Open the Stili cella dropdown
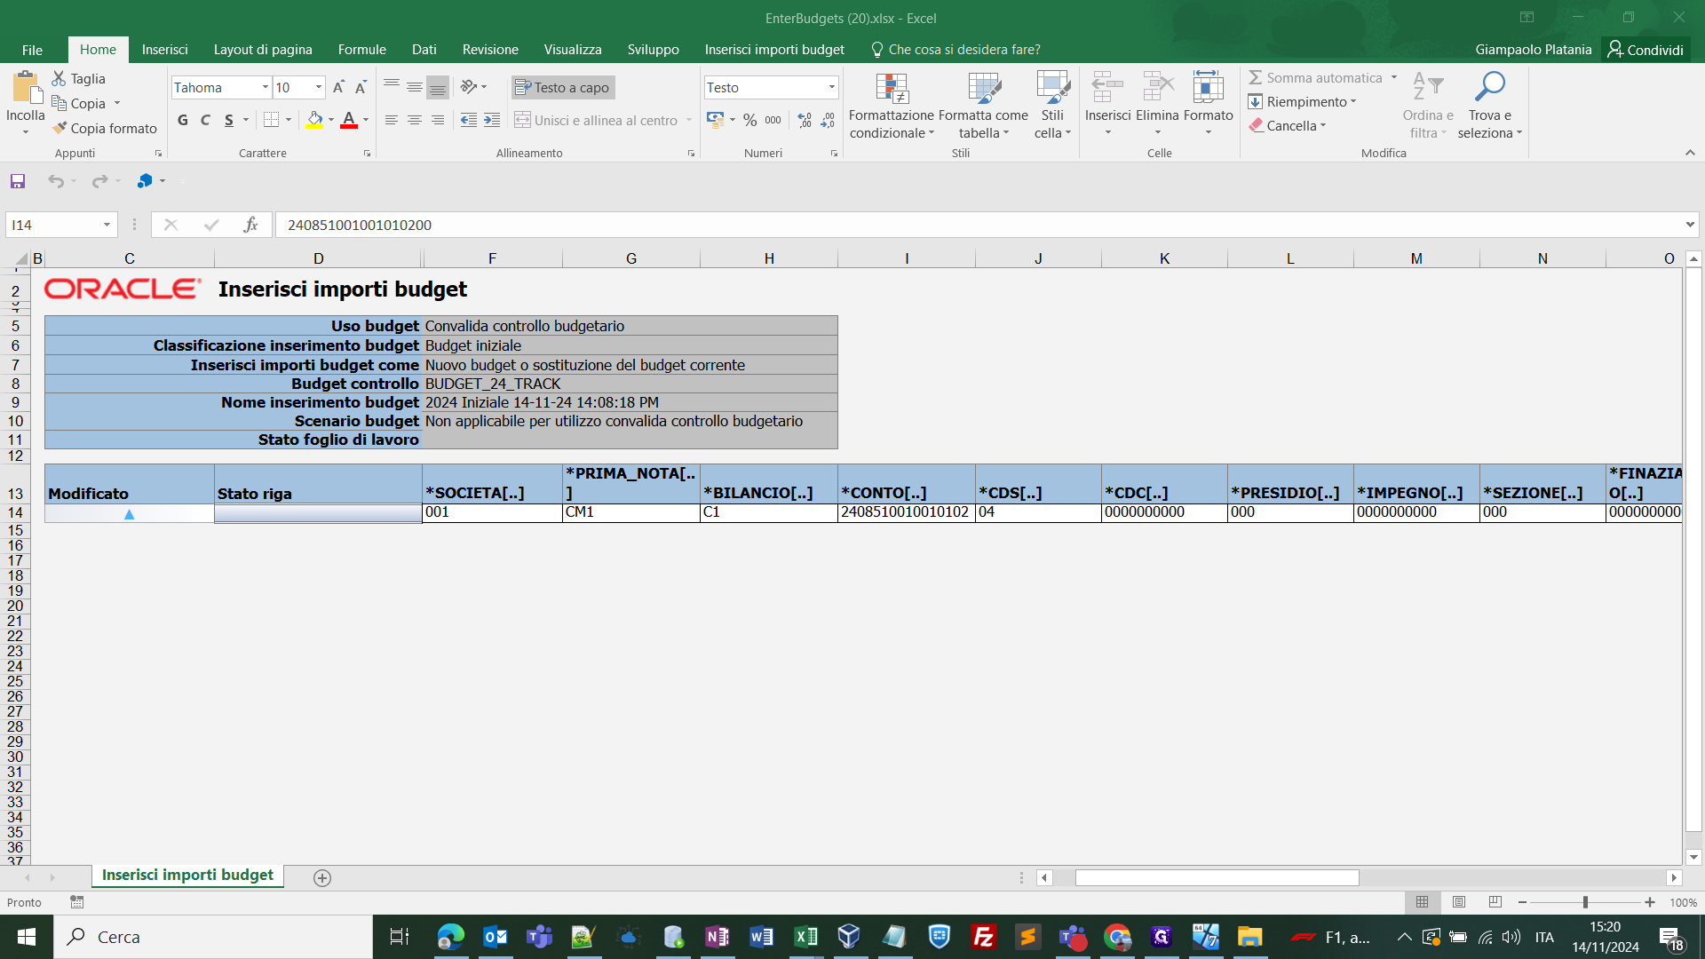 (1052, 106)
